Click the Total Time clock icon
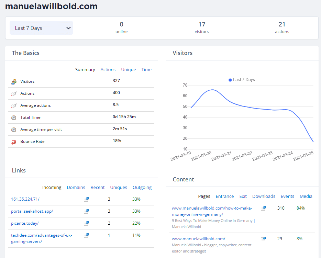321x258 pixels. (x=14, y=117)
